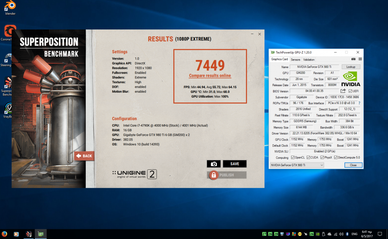Click the NVIDIA SLI status field
The image size is (388, 239).
click(x=325, y=151)
